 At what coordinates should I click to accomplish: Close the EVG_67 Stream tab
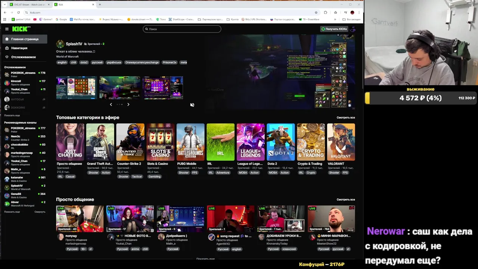pyautogui.click(x=49, y=4)
